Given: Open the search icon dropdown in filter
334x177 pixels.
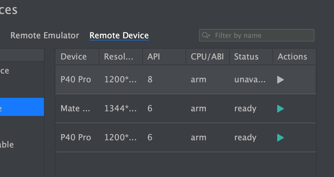Looking at the screenshot, I should pos(206,35).
